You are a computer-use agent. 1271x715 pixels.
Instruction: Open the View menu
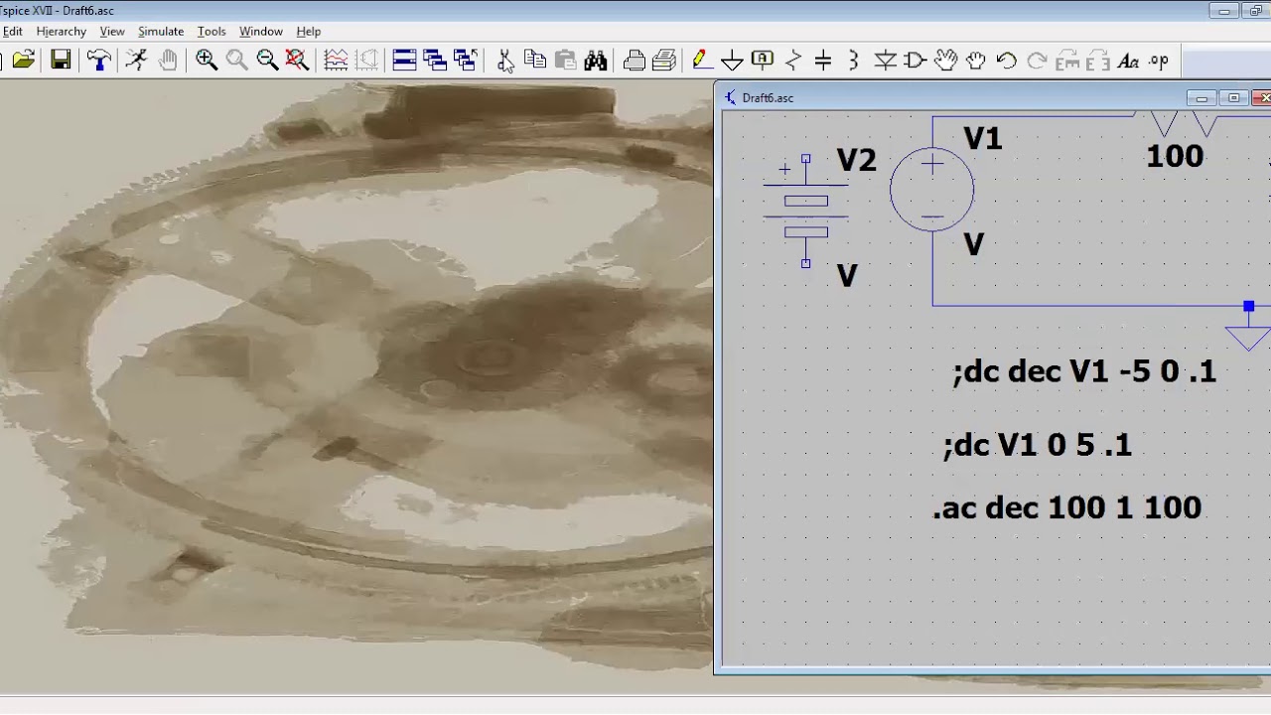[112, 31]
